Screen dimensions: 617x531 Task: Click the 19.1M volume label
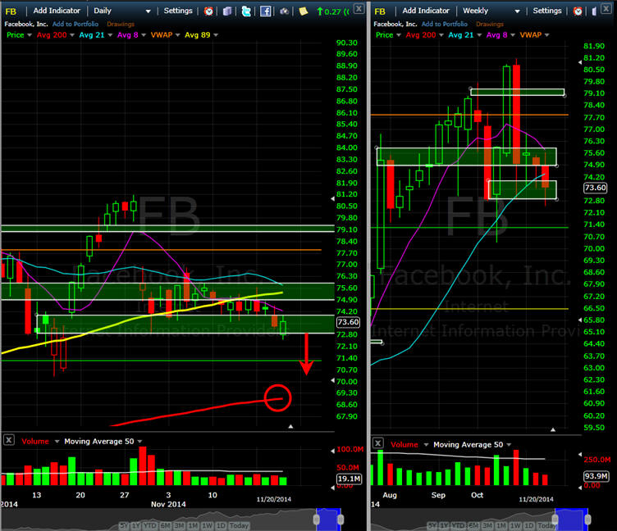click(349, 479)
